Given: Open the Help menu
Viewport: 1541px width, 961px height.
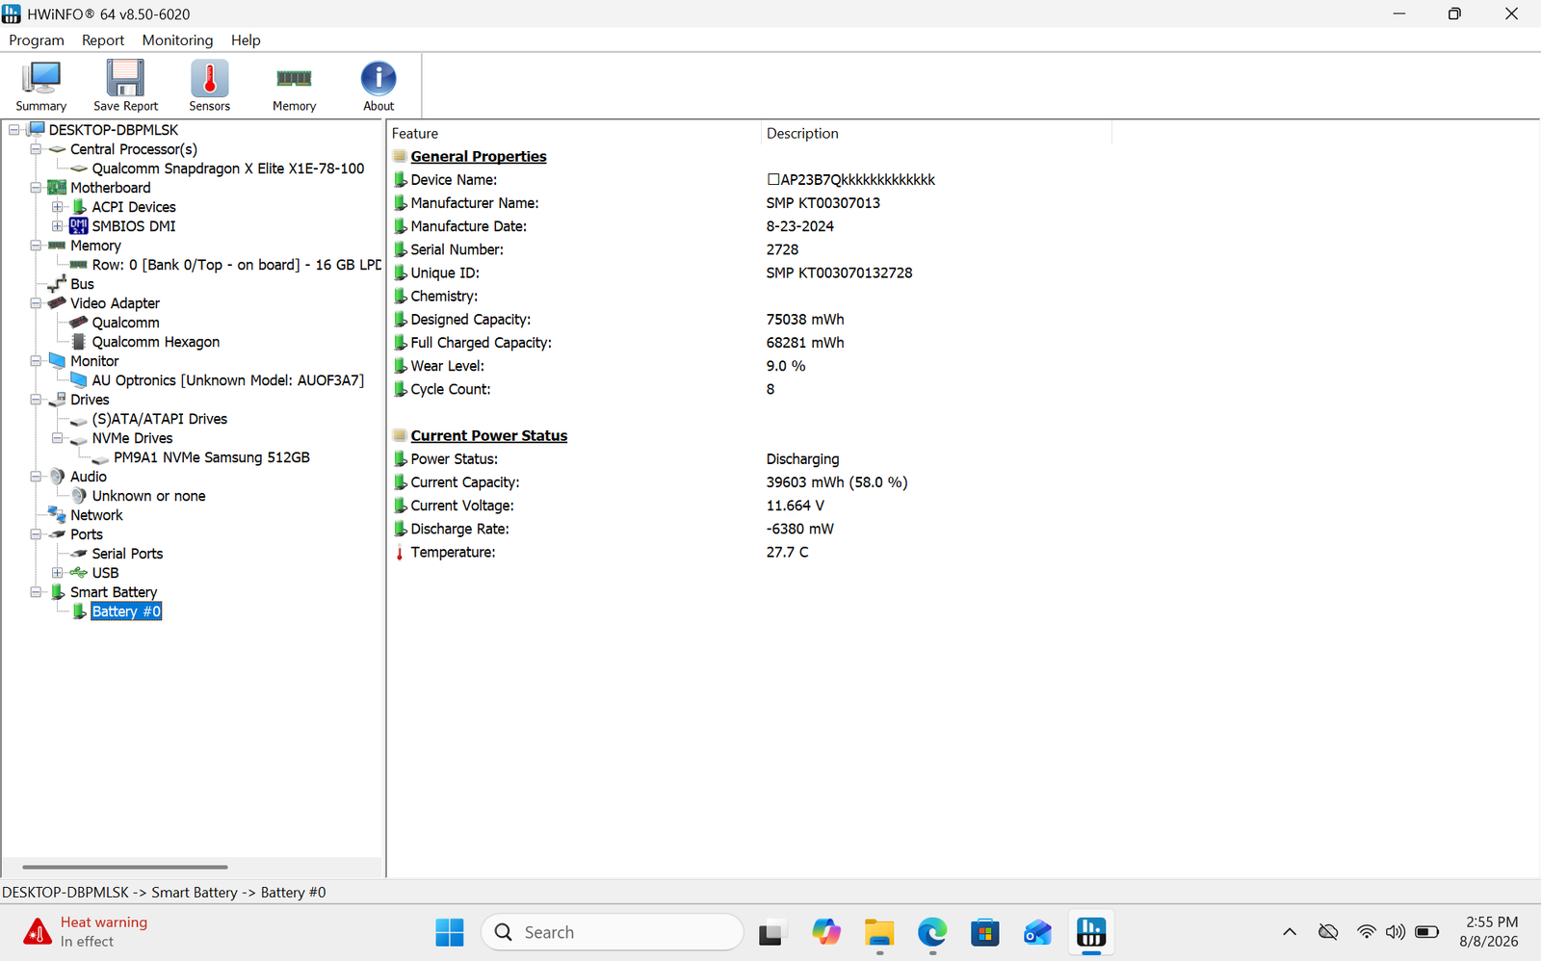Looking at the screenshot, I should [246, 40].
